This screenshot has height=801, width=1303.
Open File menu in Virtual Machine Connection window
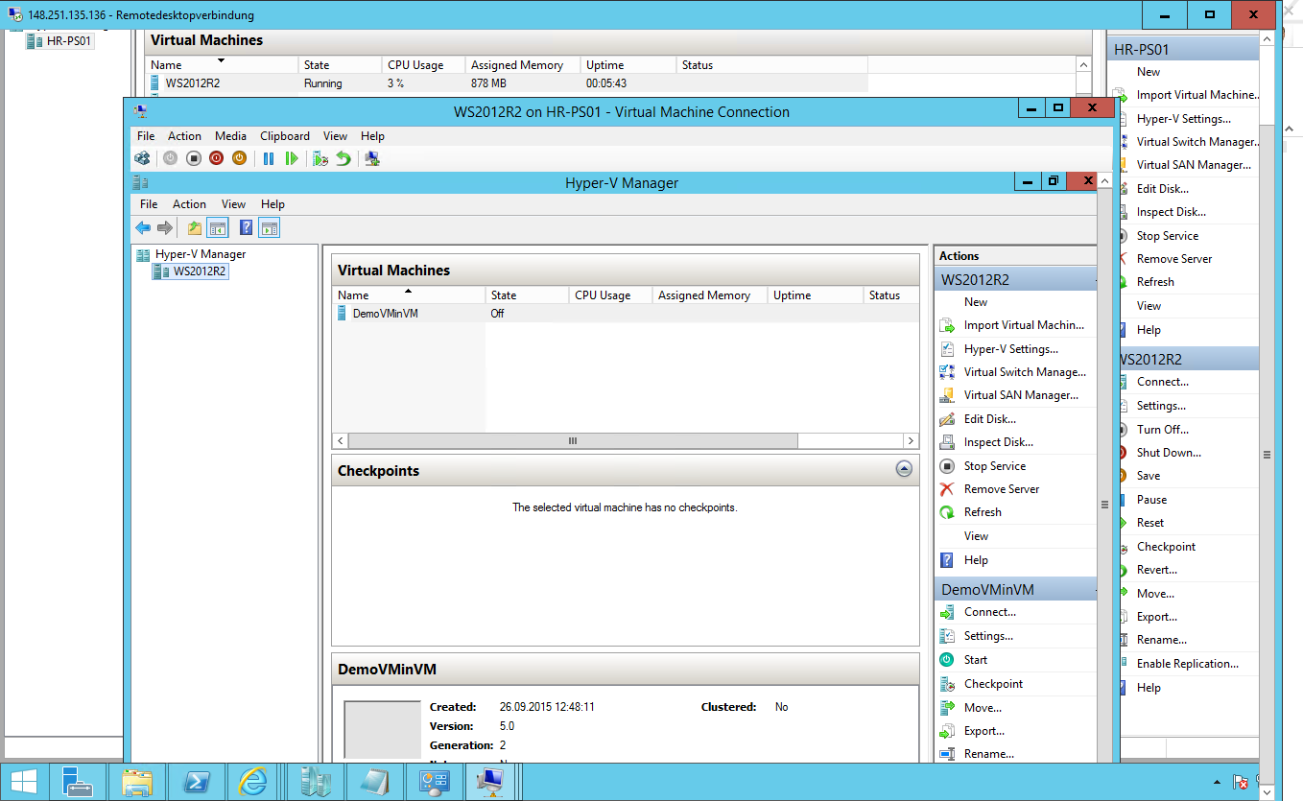point(146,136)
